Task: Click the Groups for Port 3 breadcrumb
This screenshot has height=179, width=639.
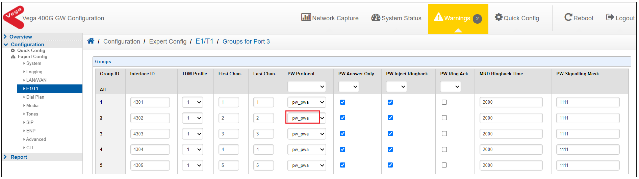Action: [246, 41]
